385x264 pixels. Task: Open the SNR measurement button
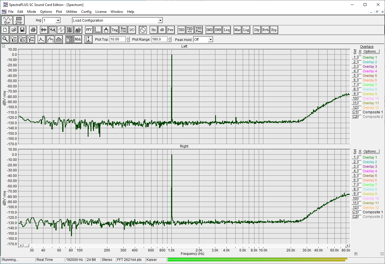[x=218, y=30]
